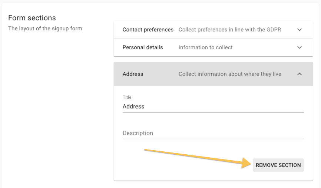Focus the Title field containing 'Address'

(213, 106)
